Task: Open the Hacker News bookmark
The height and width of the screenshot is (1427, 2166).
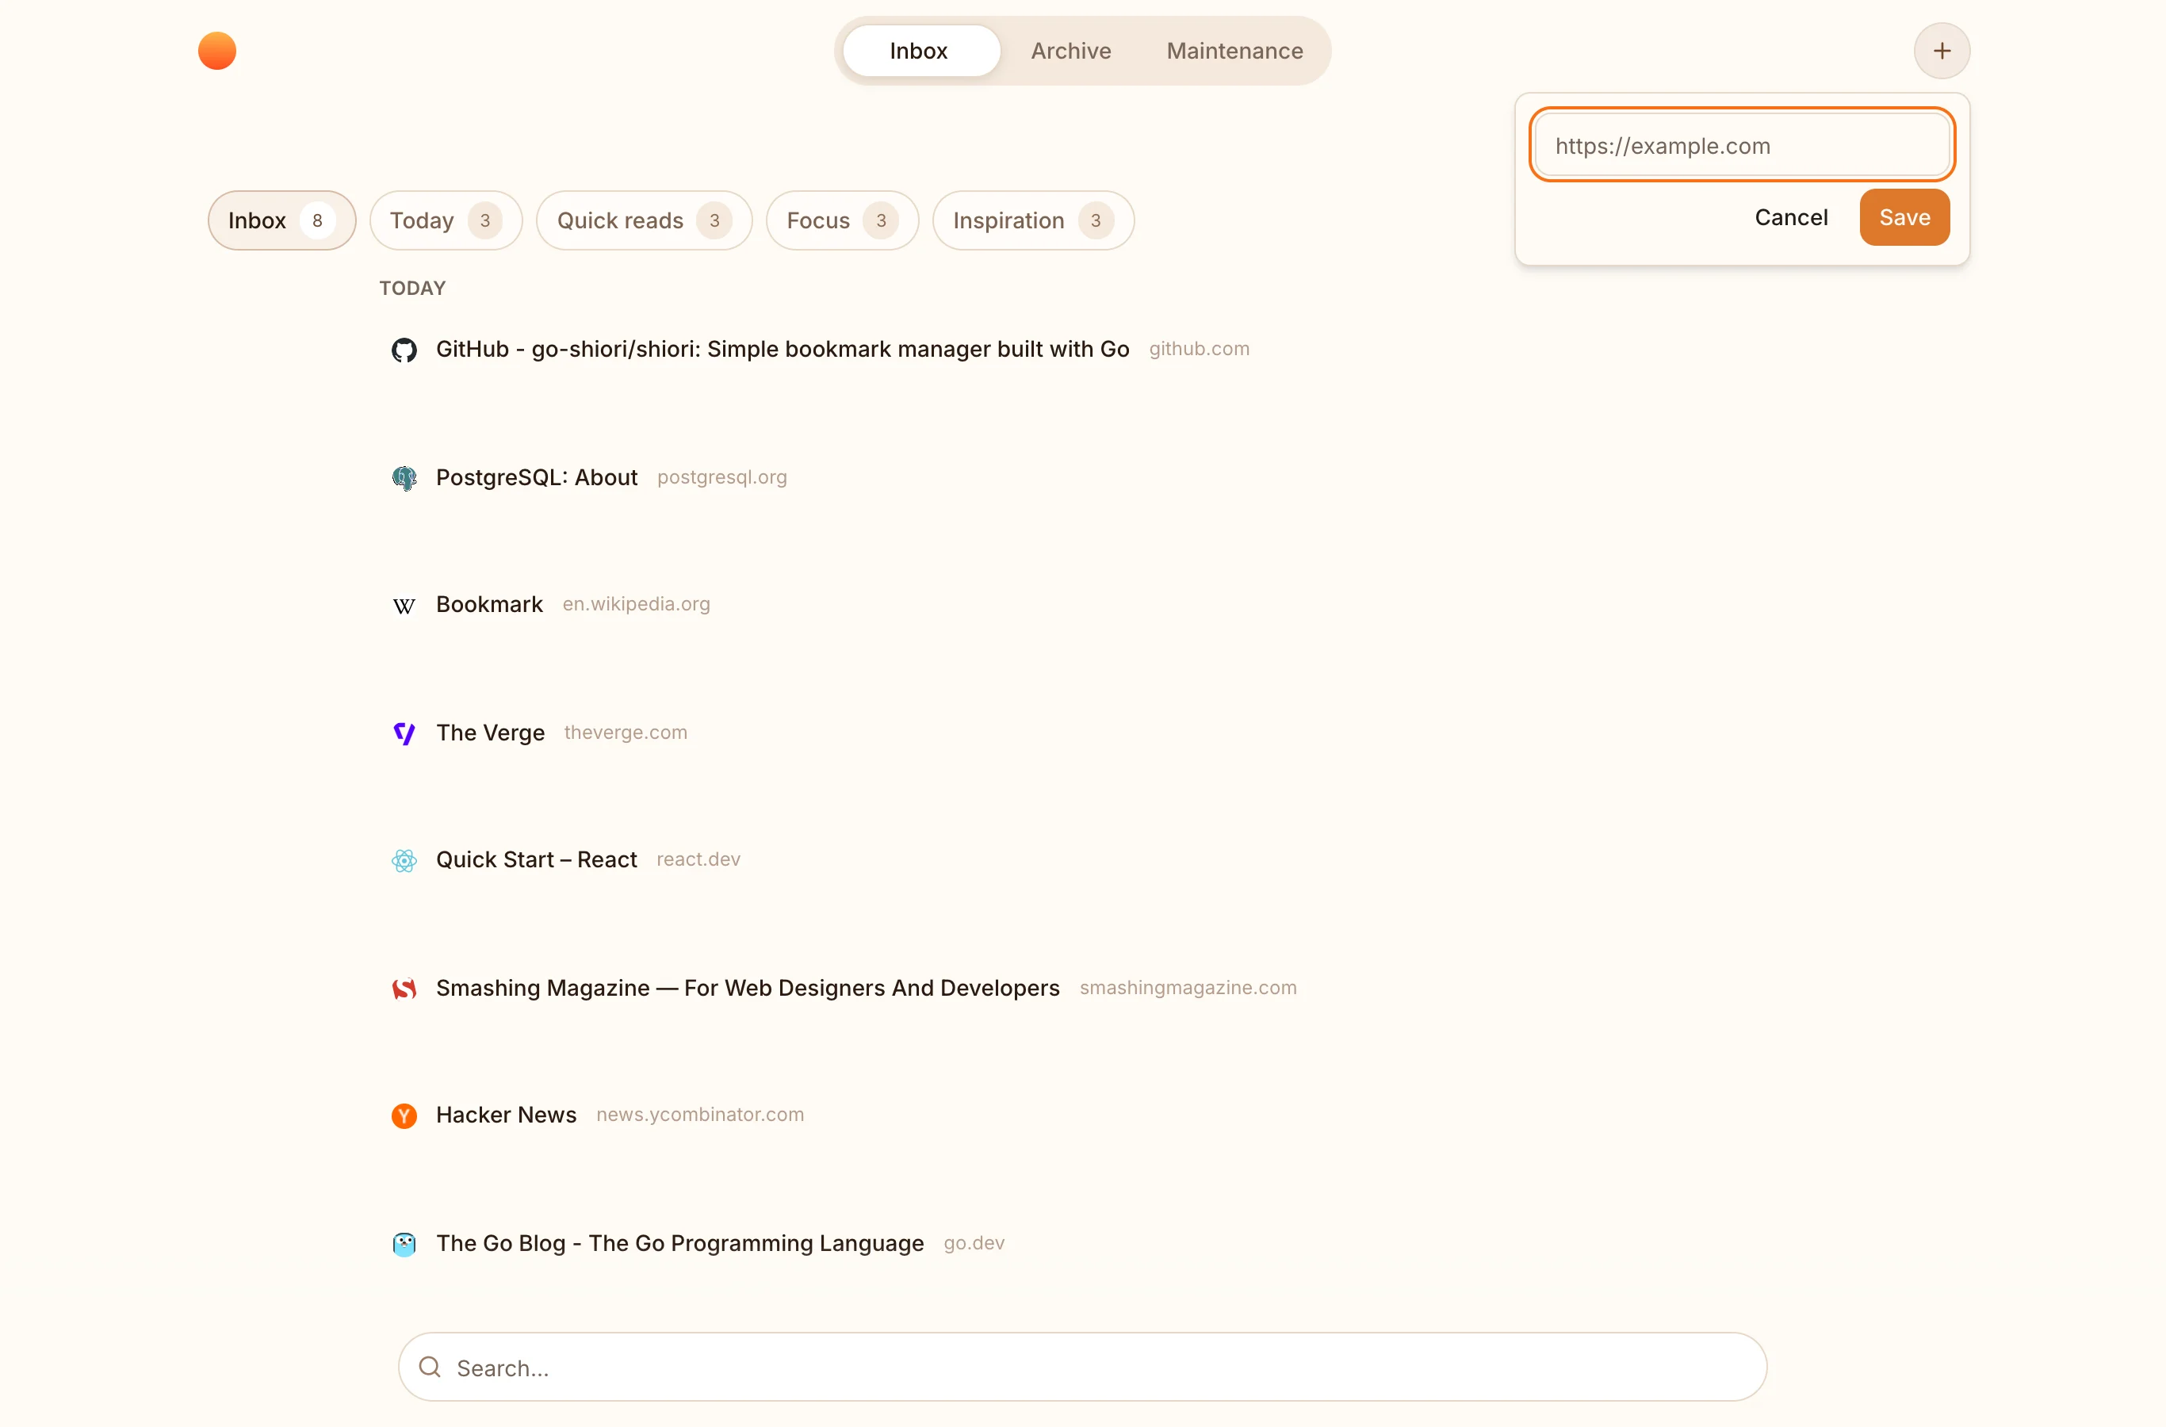Action: click(506, 1115)
